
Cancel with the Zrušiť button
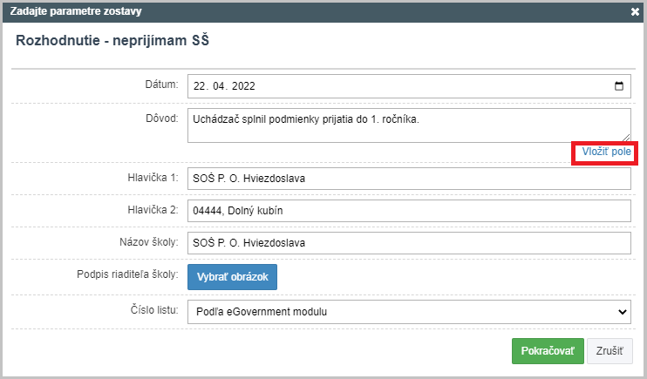pos(610,351)
